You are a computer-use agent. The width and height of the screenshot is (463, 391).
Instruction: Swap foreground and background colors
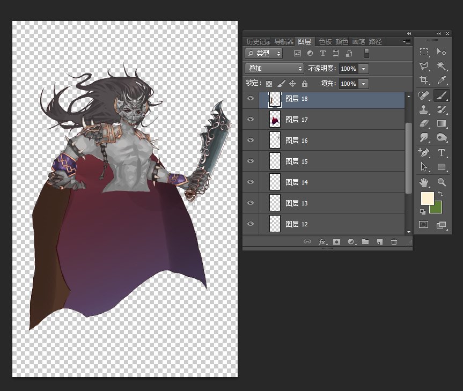pyautogui.click(x=440, y=194)
